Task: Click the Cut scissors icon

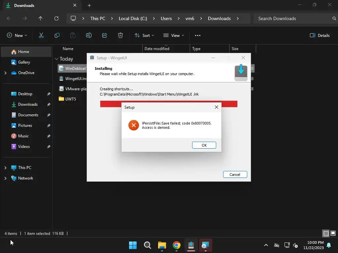Action: point(41,35)
